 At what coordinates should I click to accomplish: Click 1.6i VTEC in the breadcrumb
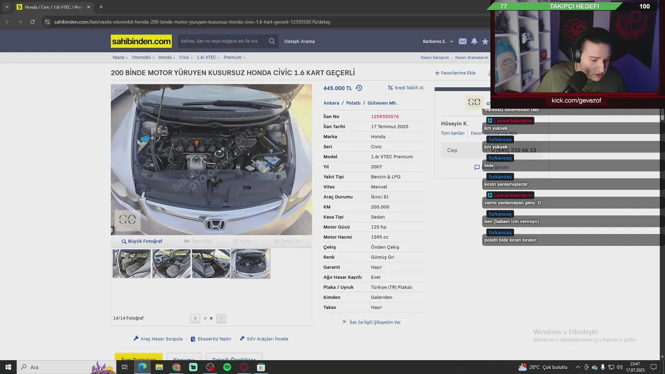pyautogui.click(x=206, y=57)
